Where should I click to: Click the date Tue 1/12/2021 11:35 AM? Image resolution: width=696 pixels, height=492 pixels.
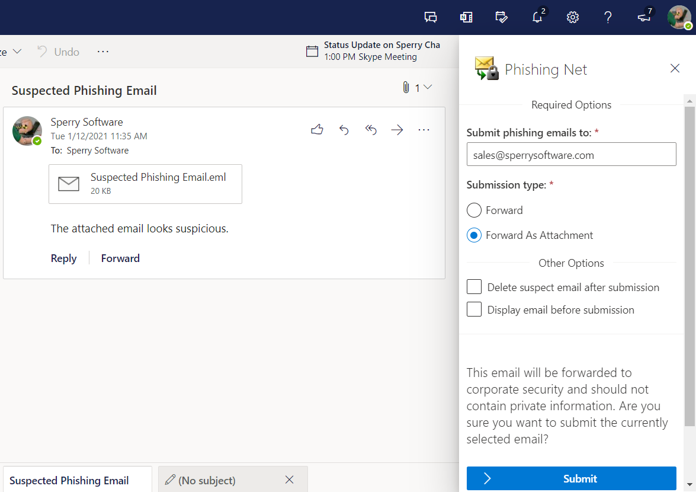click(99, 136)
